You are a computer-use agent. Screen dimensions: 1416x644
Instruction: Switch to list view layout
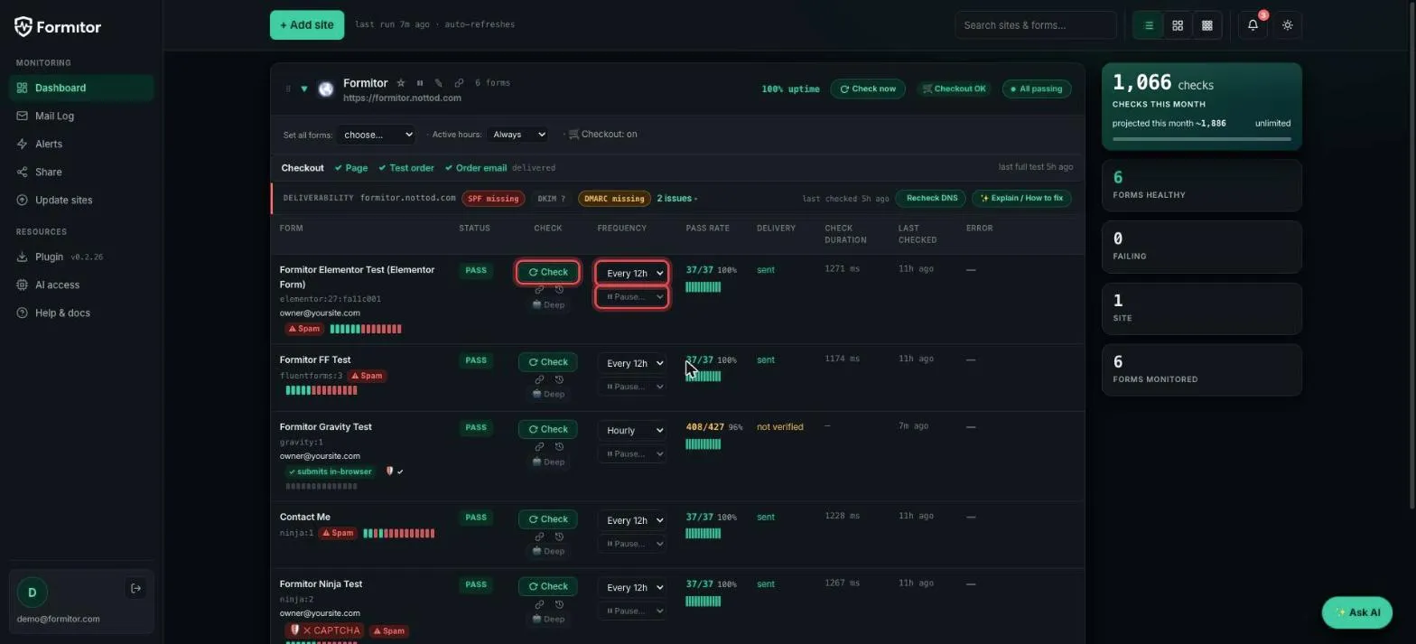coord(1149,25)
